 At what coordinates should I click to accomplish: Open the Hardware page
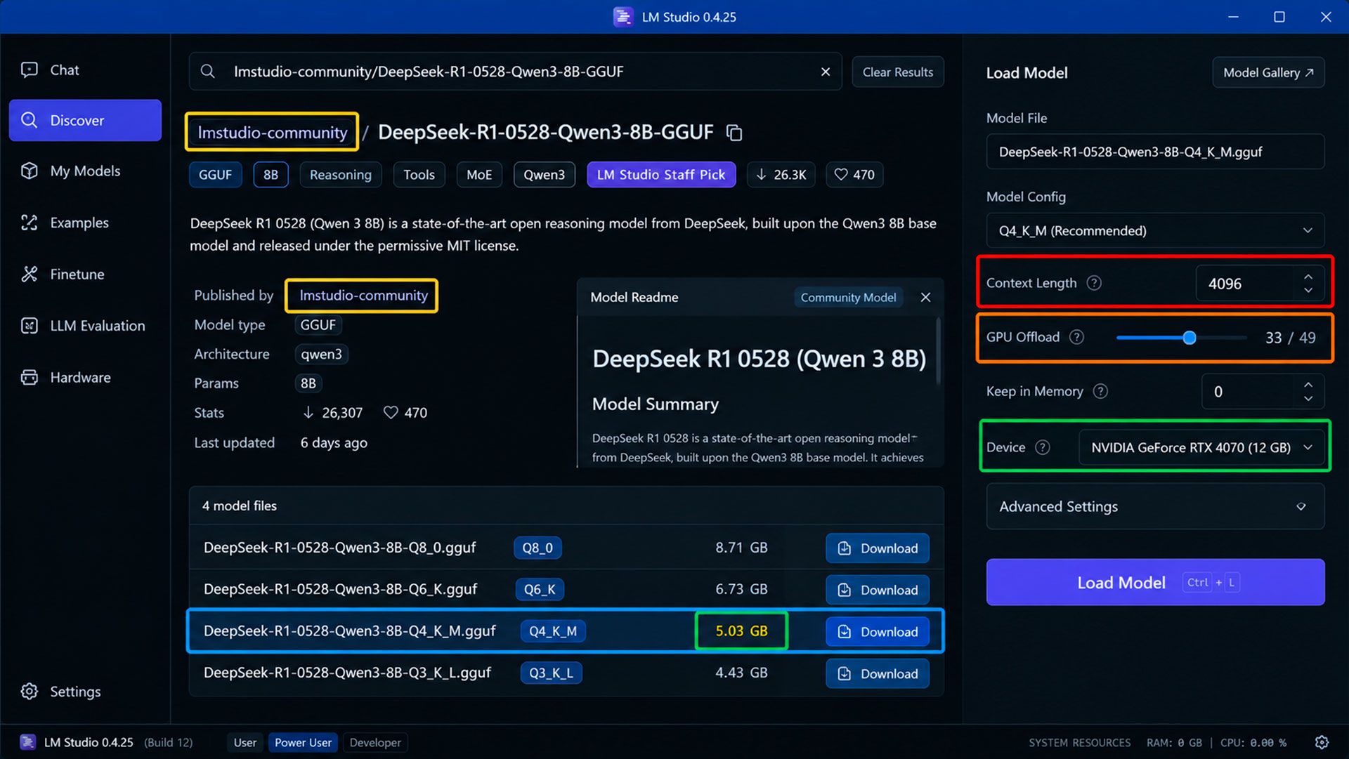[x=66, y=378]
